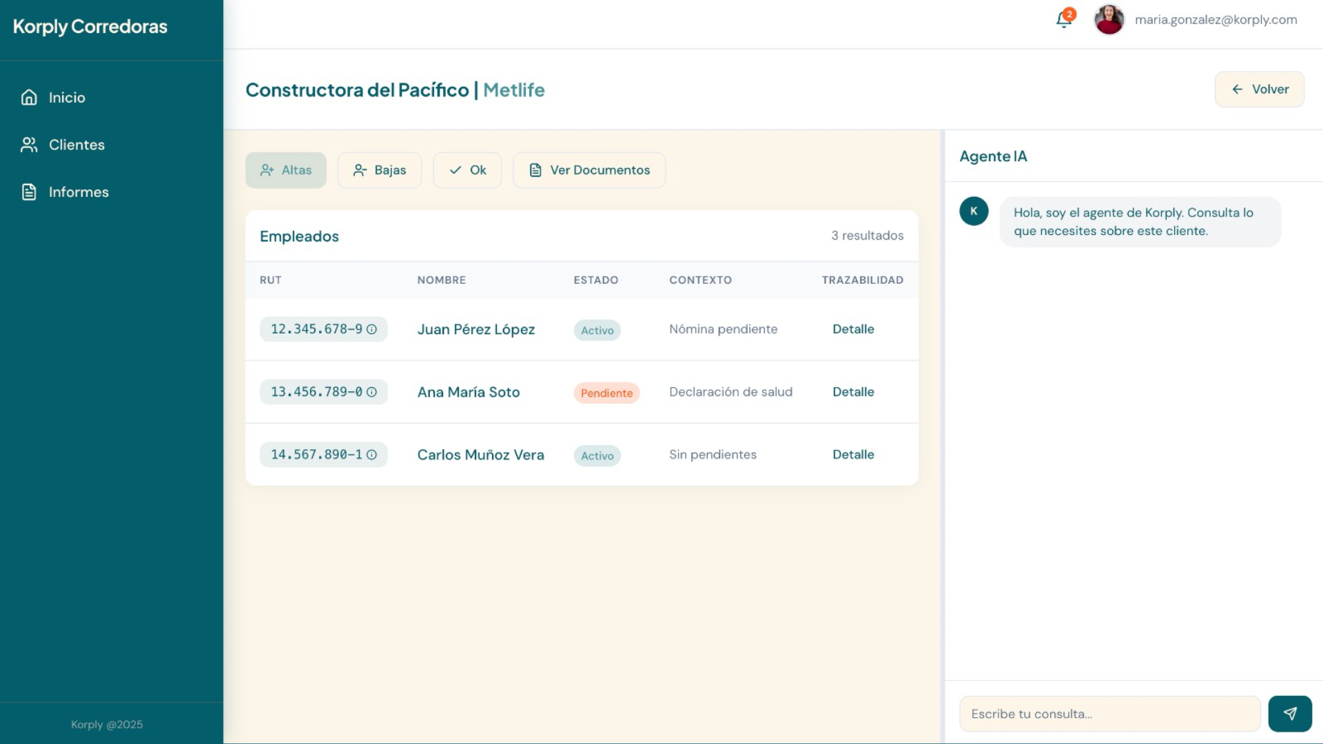Switch to the Bajas tab
1323x744 pixels.
click(x=380, y=170)
